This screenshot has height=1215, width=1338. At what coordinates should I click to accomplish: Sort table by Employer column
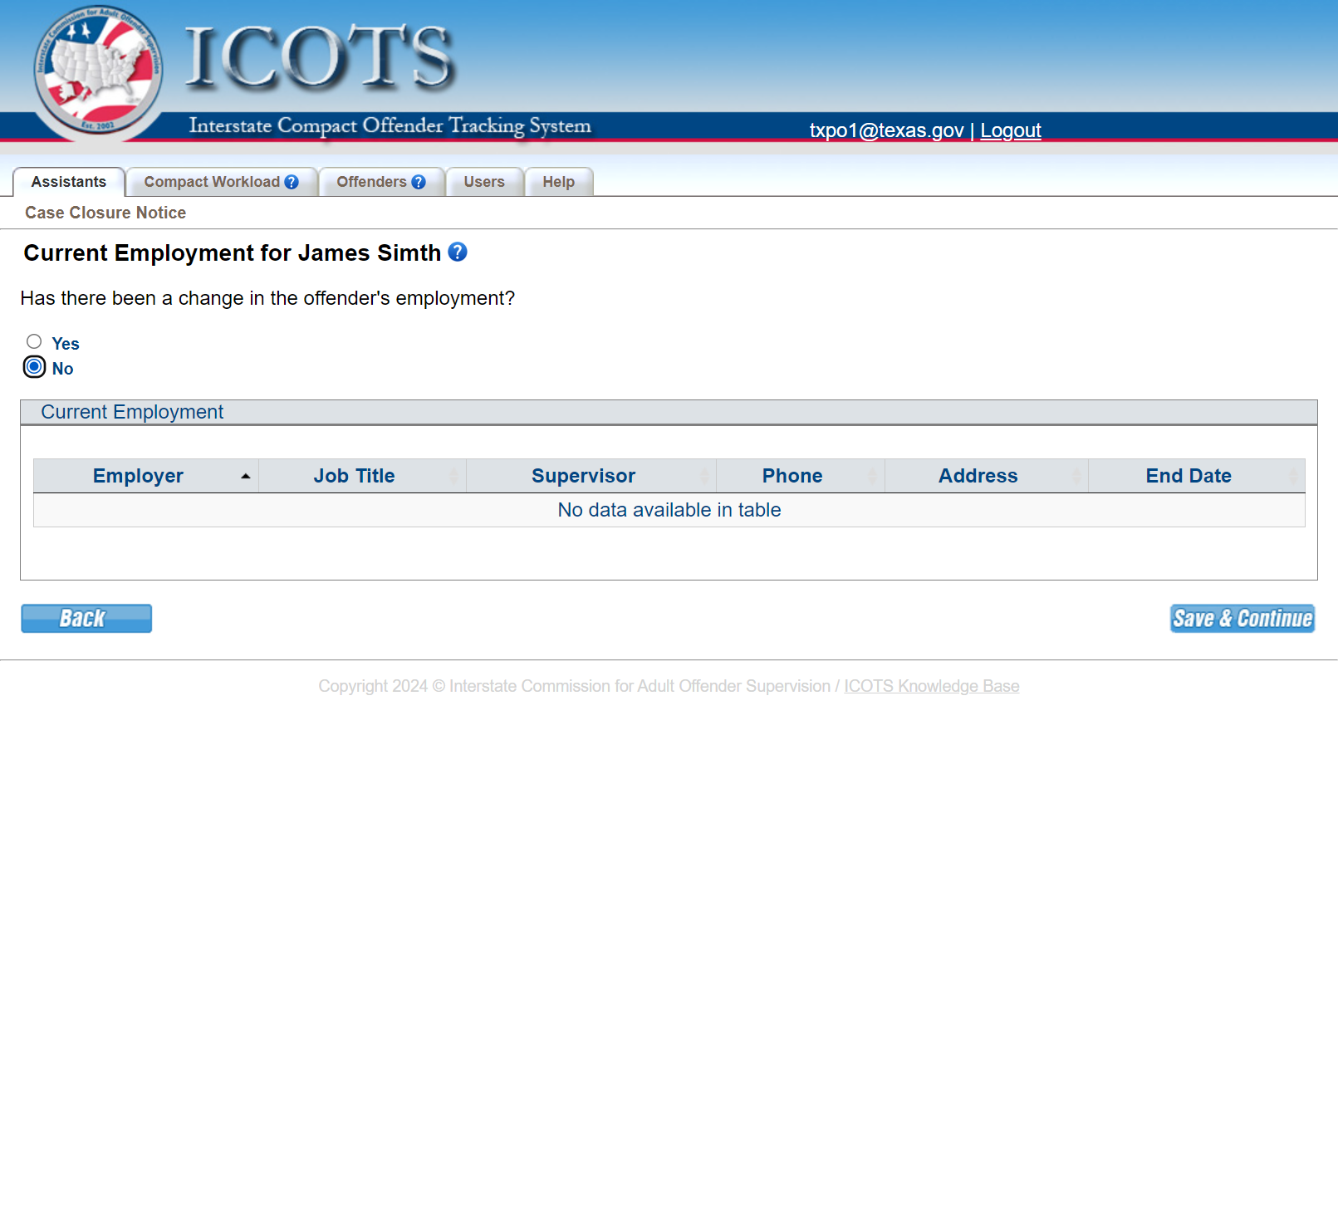[x=146, y=476]
